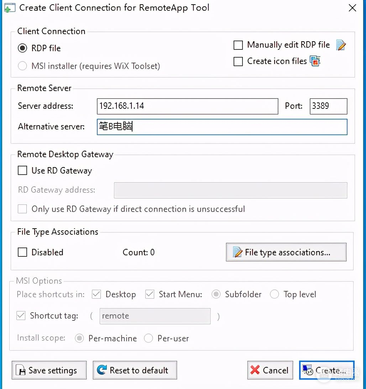Close the Create Client Connection dialog
The image size is (366, 389).
coord(352,8)
